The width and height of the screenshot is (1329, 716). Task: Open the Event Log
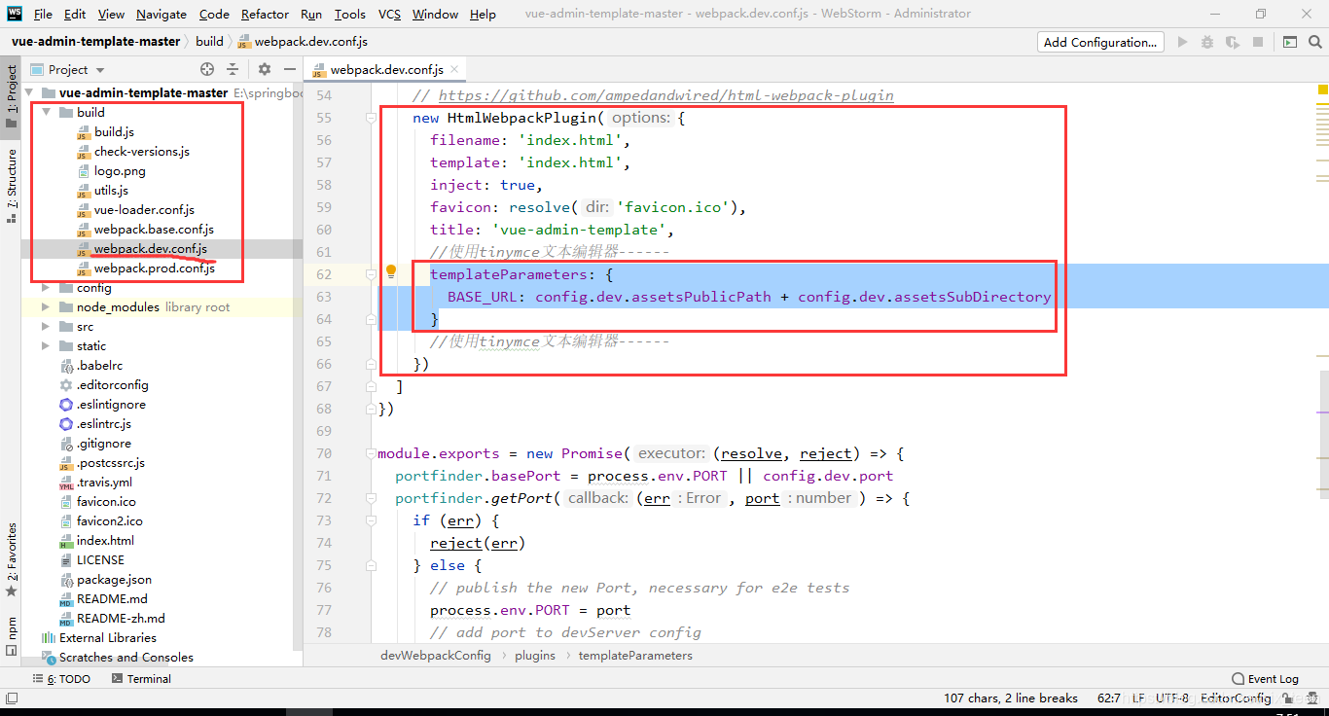1265,679
